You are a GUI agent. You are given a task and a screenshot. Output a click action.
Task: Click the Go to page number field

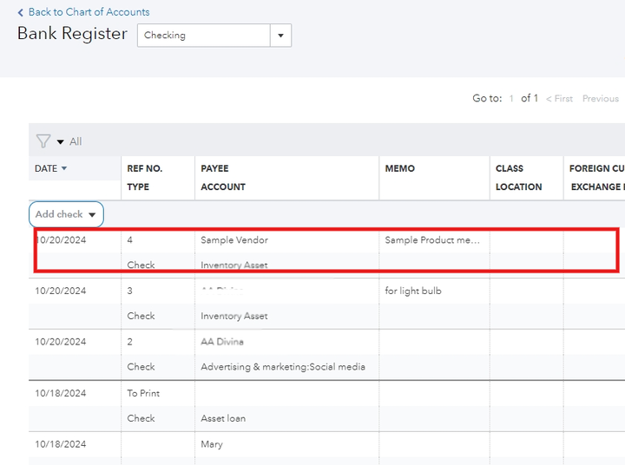click(x=511, y=99)
